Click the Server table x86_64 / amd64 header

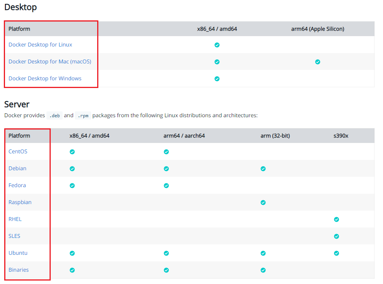click(x=90, y=136)
